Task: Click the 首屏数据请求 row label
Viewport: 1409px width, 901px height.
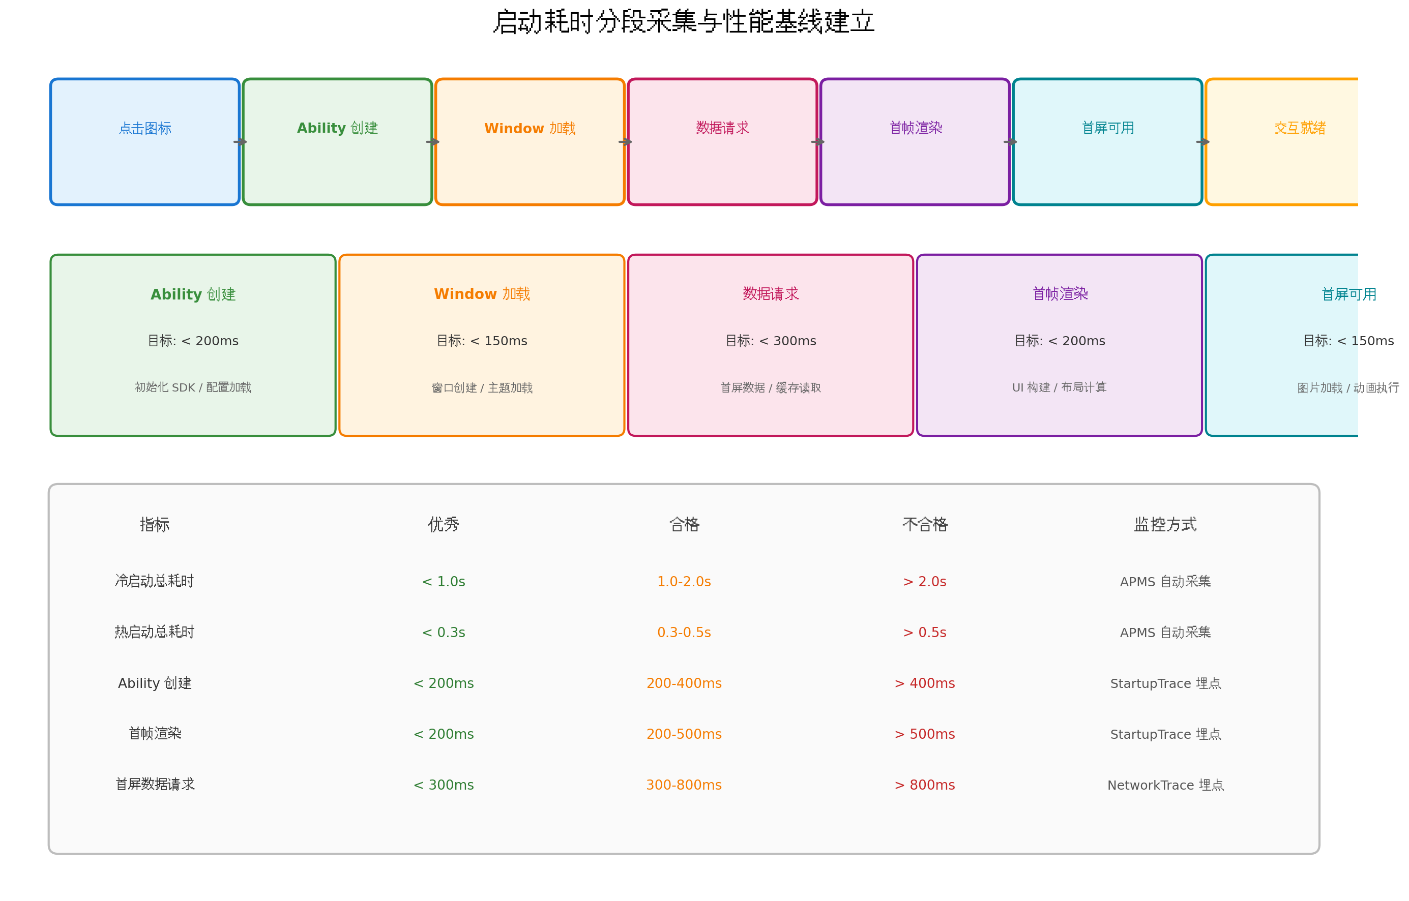Action: (155, 785)
